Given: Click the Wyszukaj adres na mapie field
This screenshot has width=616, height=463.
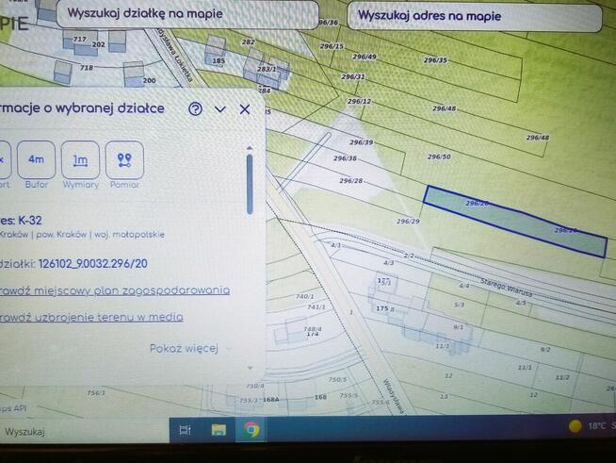Looking at the screenshot, I should pos(476,16).
